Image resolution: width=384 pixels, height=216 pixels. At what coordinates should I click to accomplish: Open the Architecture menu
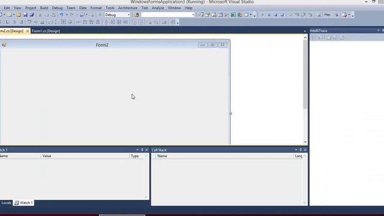coord(128,8)
